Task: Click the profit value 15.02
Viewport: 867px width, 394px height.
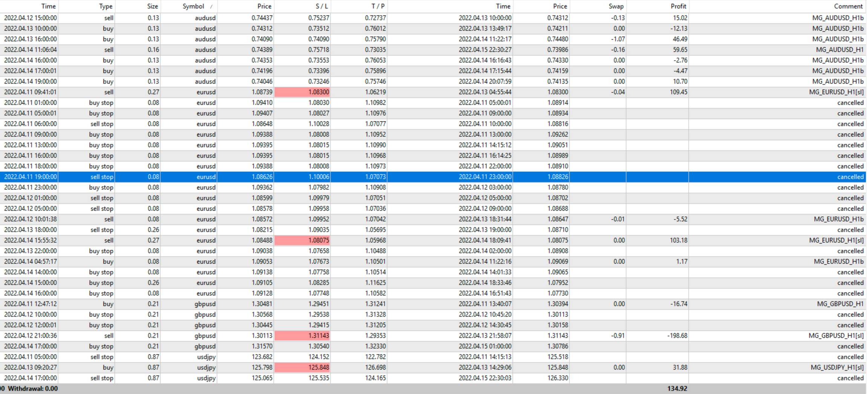Action: [x=680, y=18]
